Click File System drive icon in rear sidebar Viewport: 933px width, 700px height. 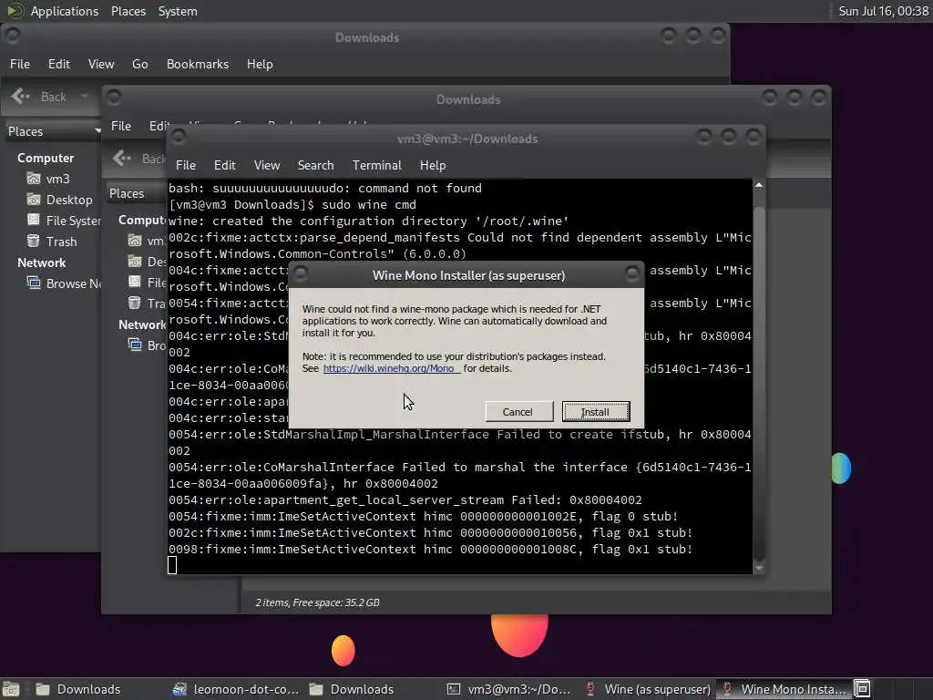click(34, 220)
